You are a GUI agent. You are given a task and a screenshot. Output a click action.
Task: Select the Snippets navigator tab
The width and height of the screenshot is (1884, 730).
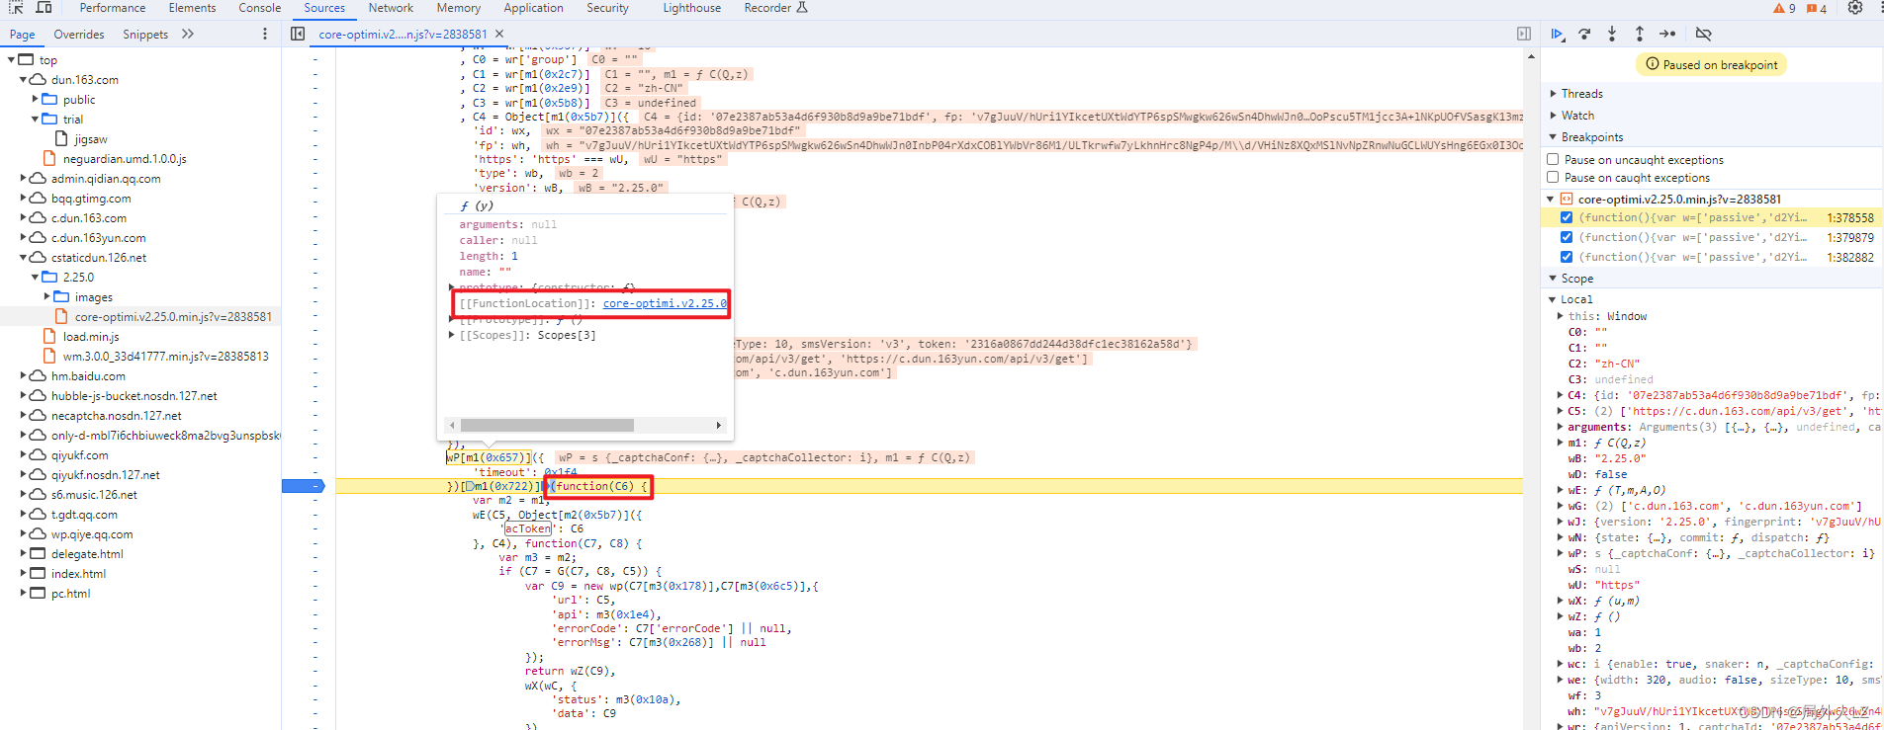(145, 35)
